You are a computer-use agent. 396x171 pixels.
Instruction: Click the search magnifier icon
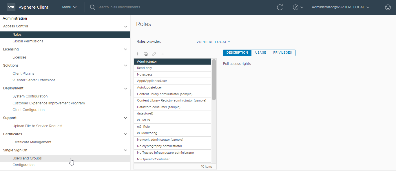click(x=92, y=7)
